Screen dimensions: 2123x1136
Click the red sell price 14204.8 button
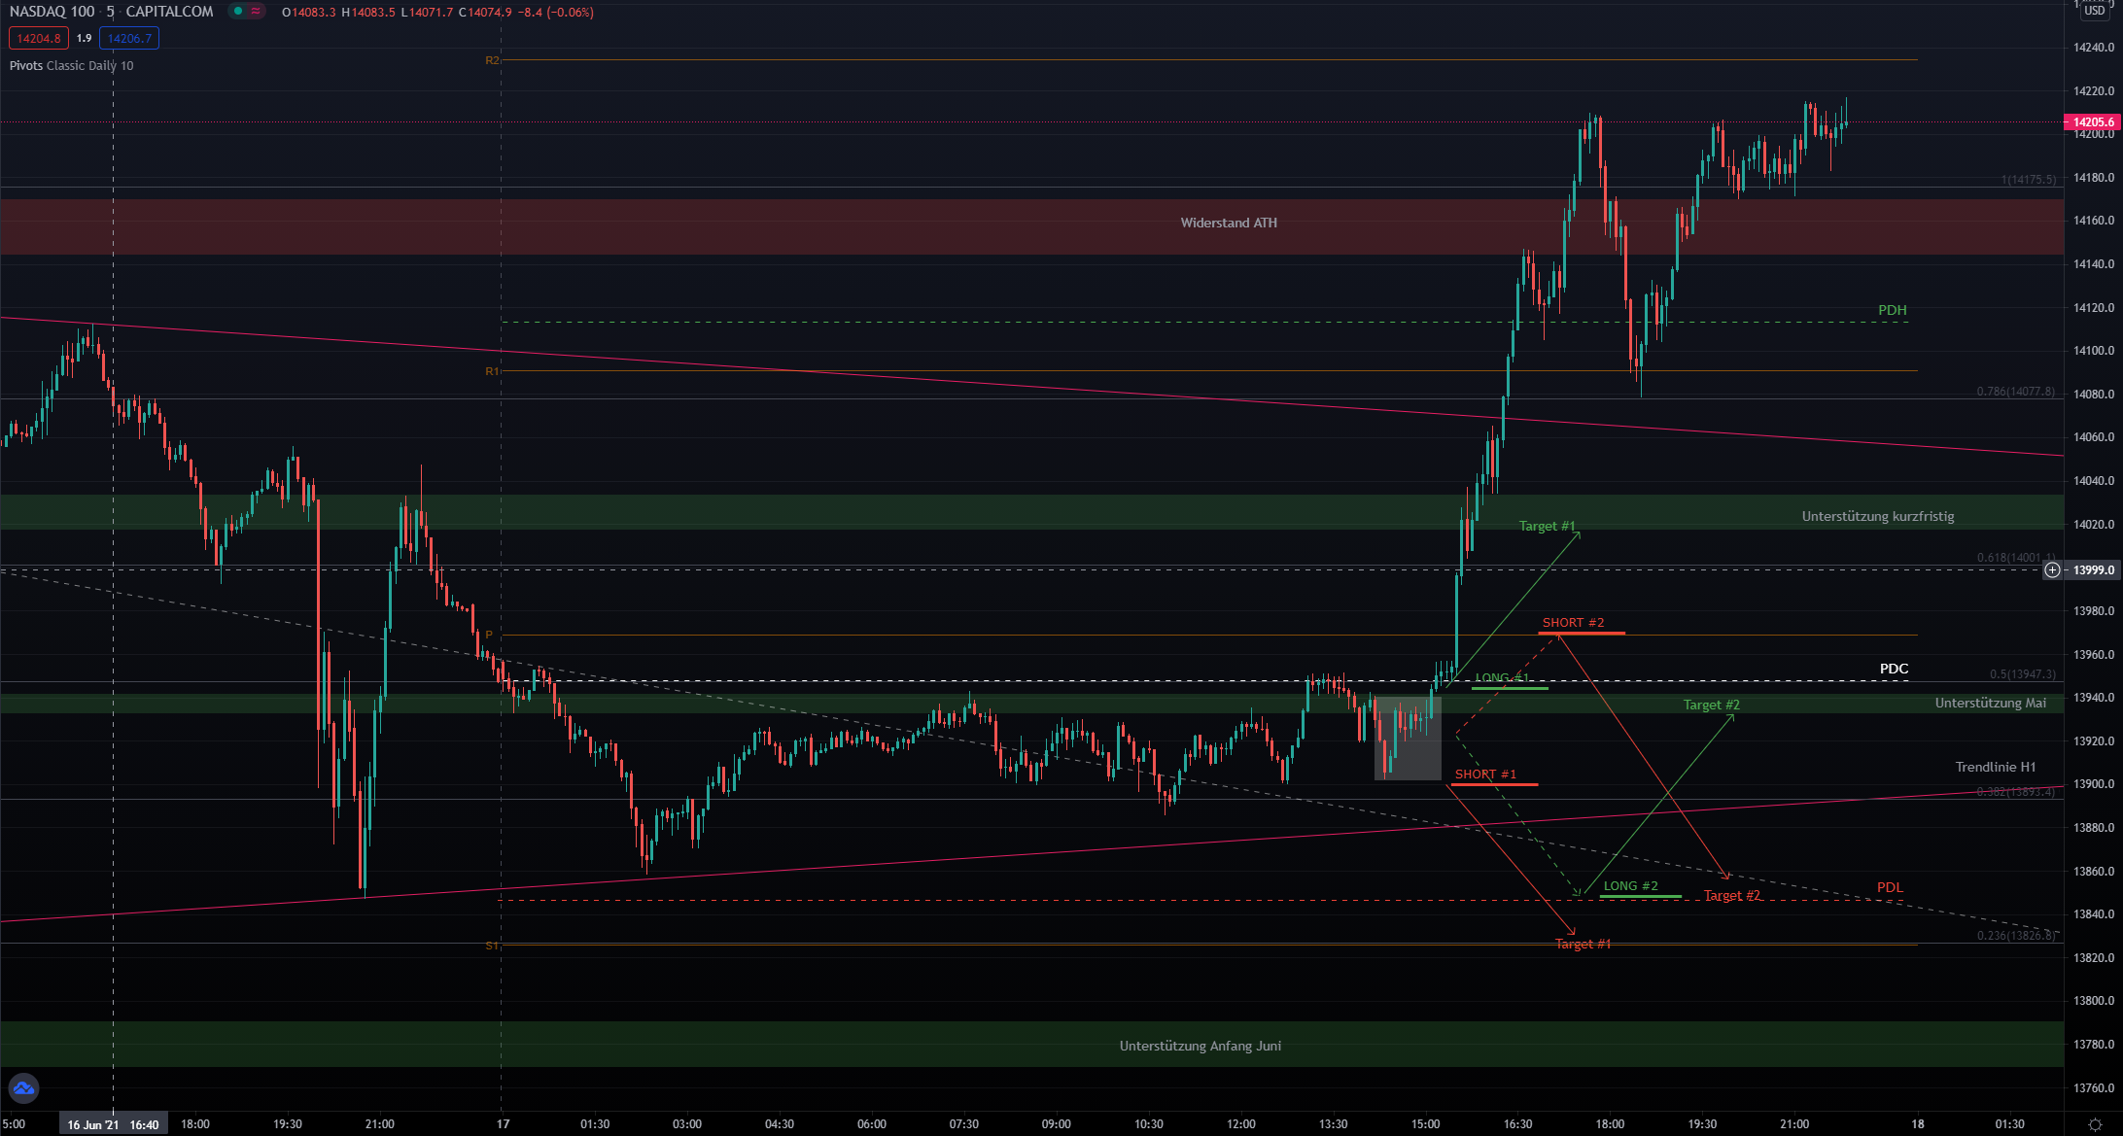tap(39, 38)
